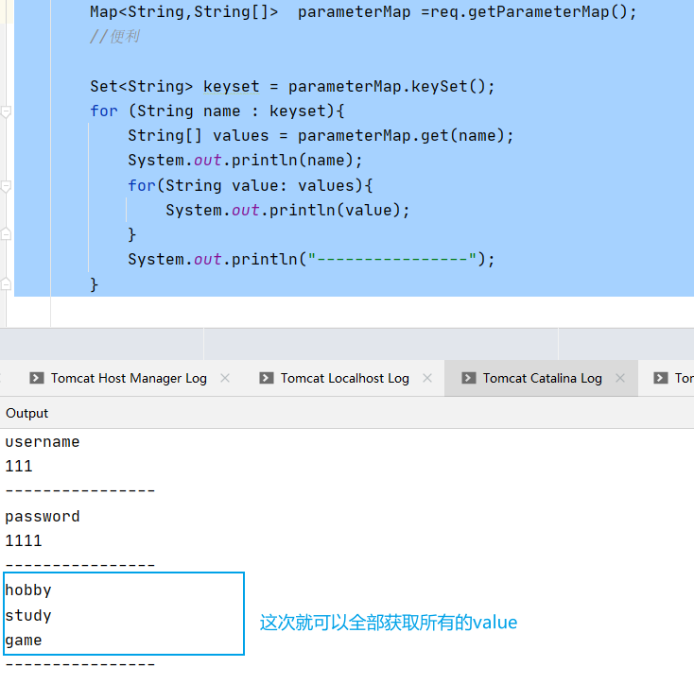This screenshot has height=684, width=694.
Task: Click the 'study' output line
Action: tap(28, 615)
